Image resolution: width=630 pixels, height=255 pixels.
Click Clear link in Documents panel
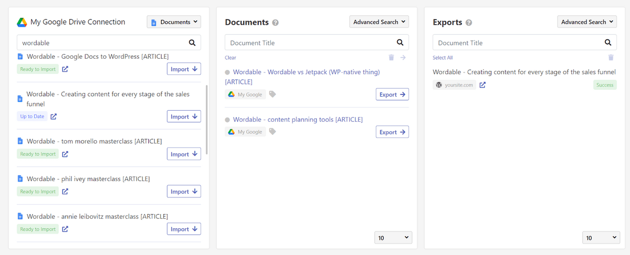pos(230,58)
